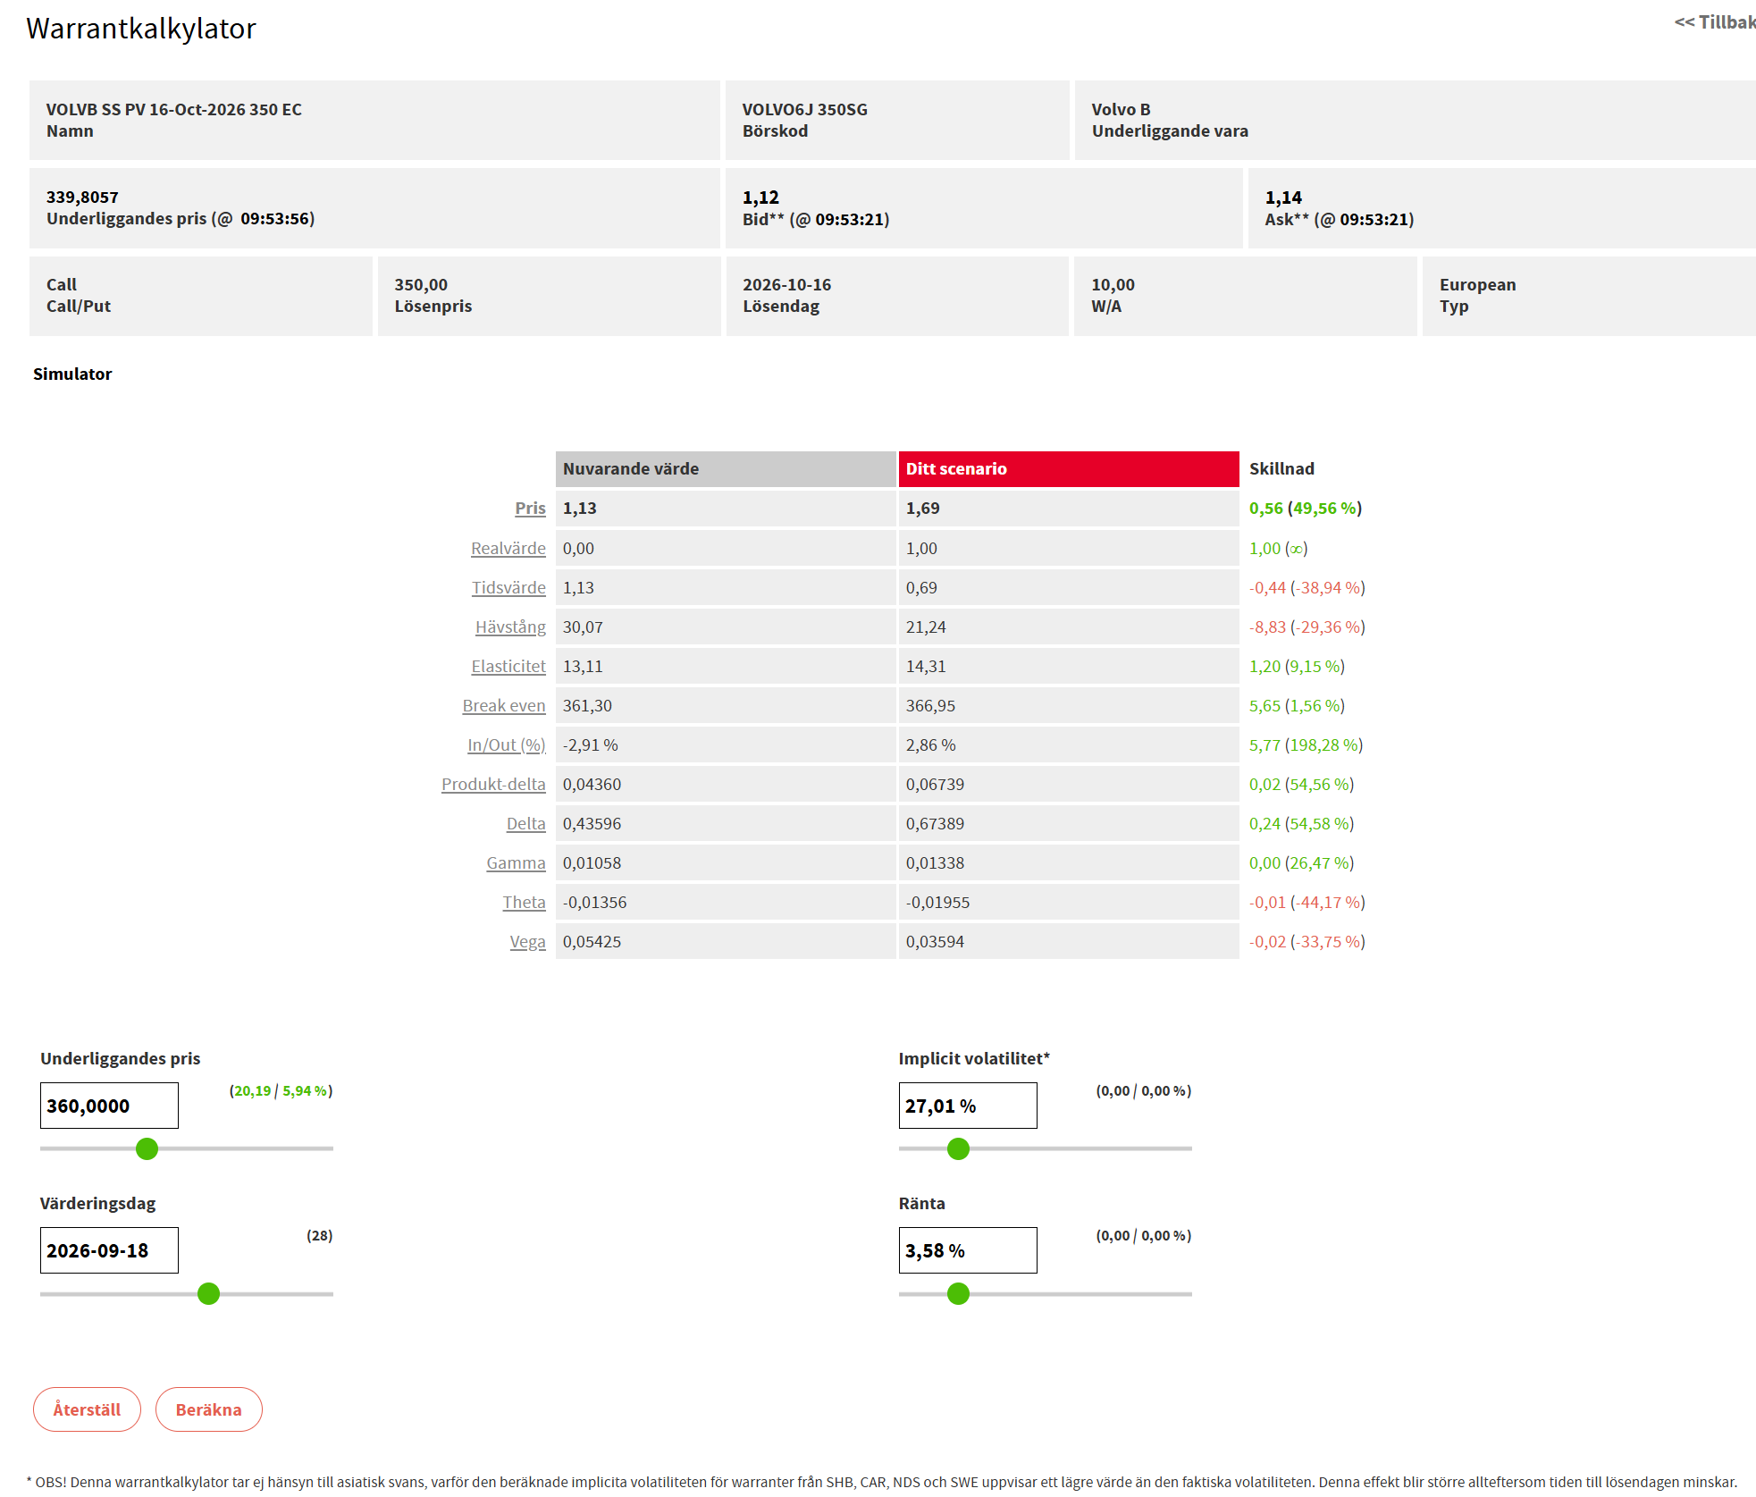Viewport: 1756px width, 1497px height.
Task: Click the Theta link
Action: tap(524, 902)
